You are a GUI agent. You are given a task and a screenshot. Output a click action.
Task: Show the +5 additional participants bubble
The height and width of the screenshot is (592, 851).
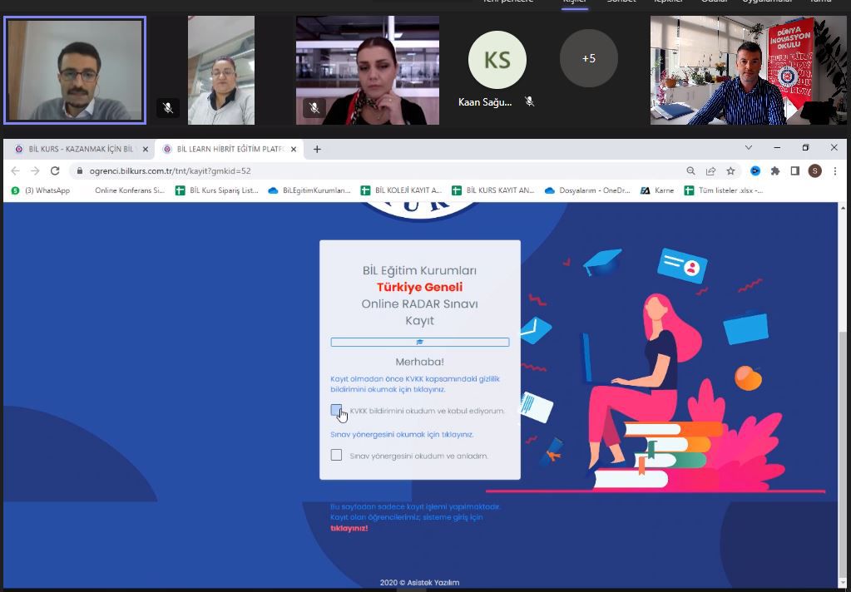point(589,58)
